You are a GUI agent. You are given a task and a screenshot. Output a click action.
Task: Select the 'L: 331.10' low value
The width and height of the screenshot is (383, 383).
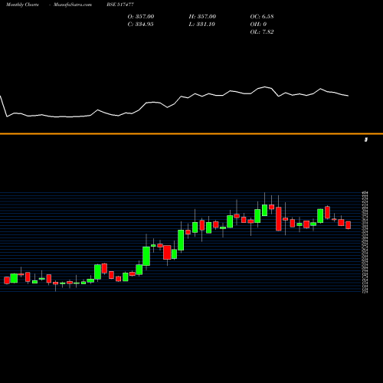[x=202, y=25]
